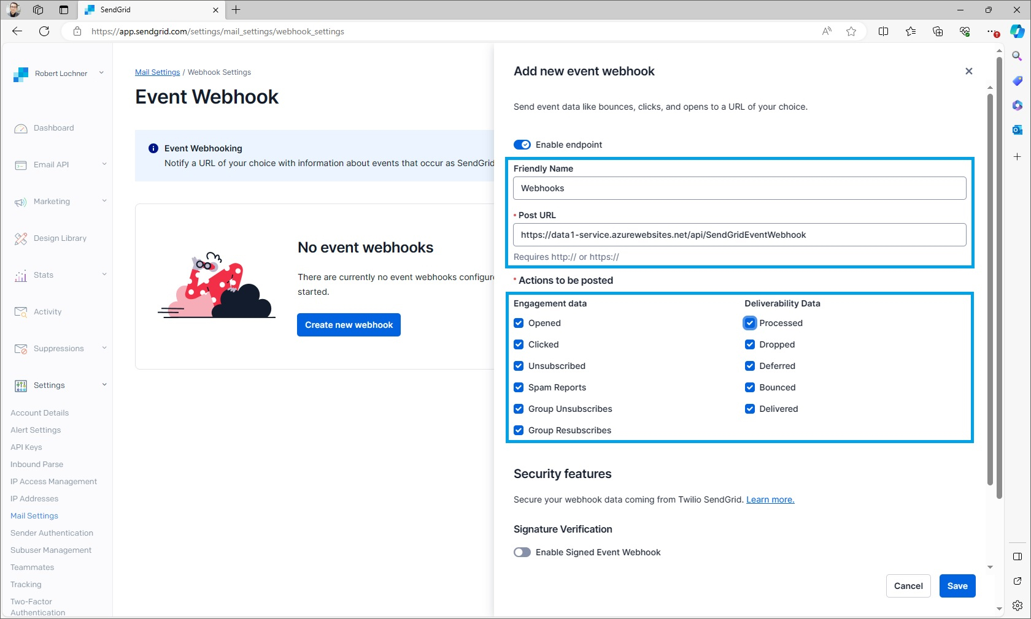Follow the Mail Settings breadcrumb link
Viewport: 1031px width, 619px height.
(x=157, y=72)
